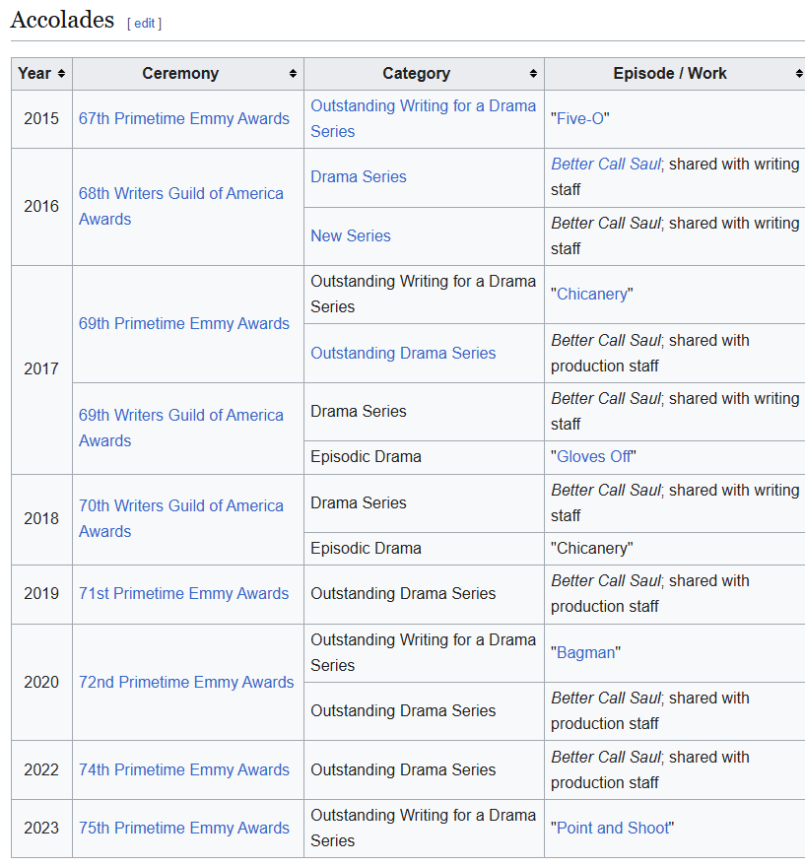Select the year 2020 cell
The image size is (805, 866).
[41, 683]
